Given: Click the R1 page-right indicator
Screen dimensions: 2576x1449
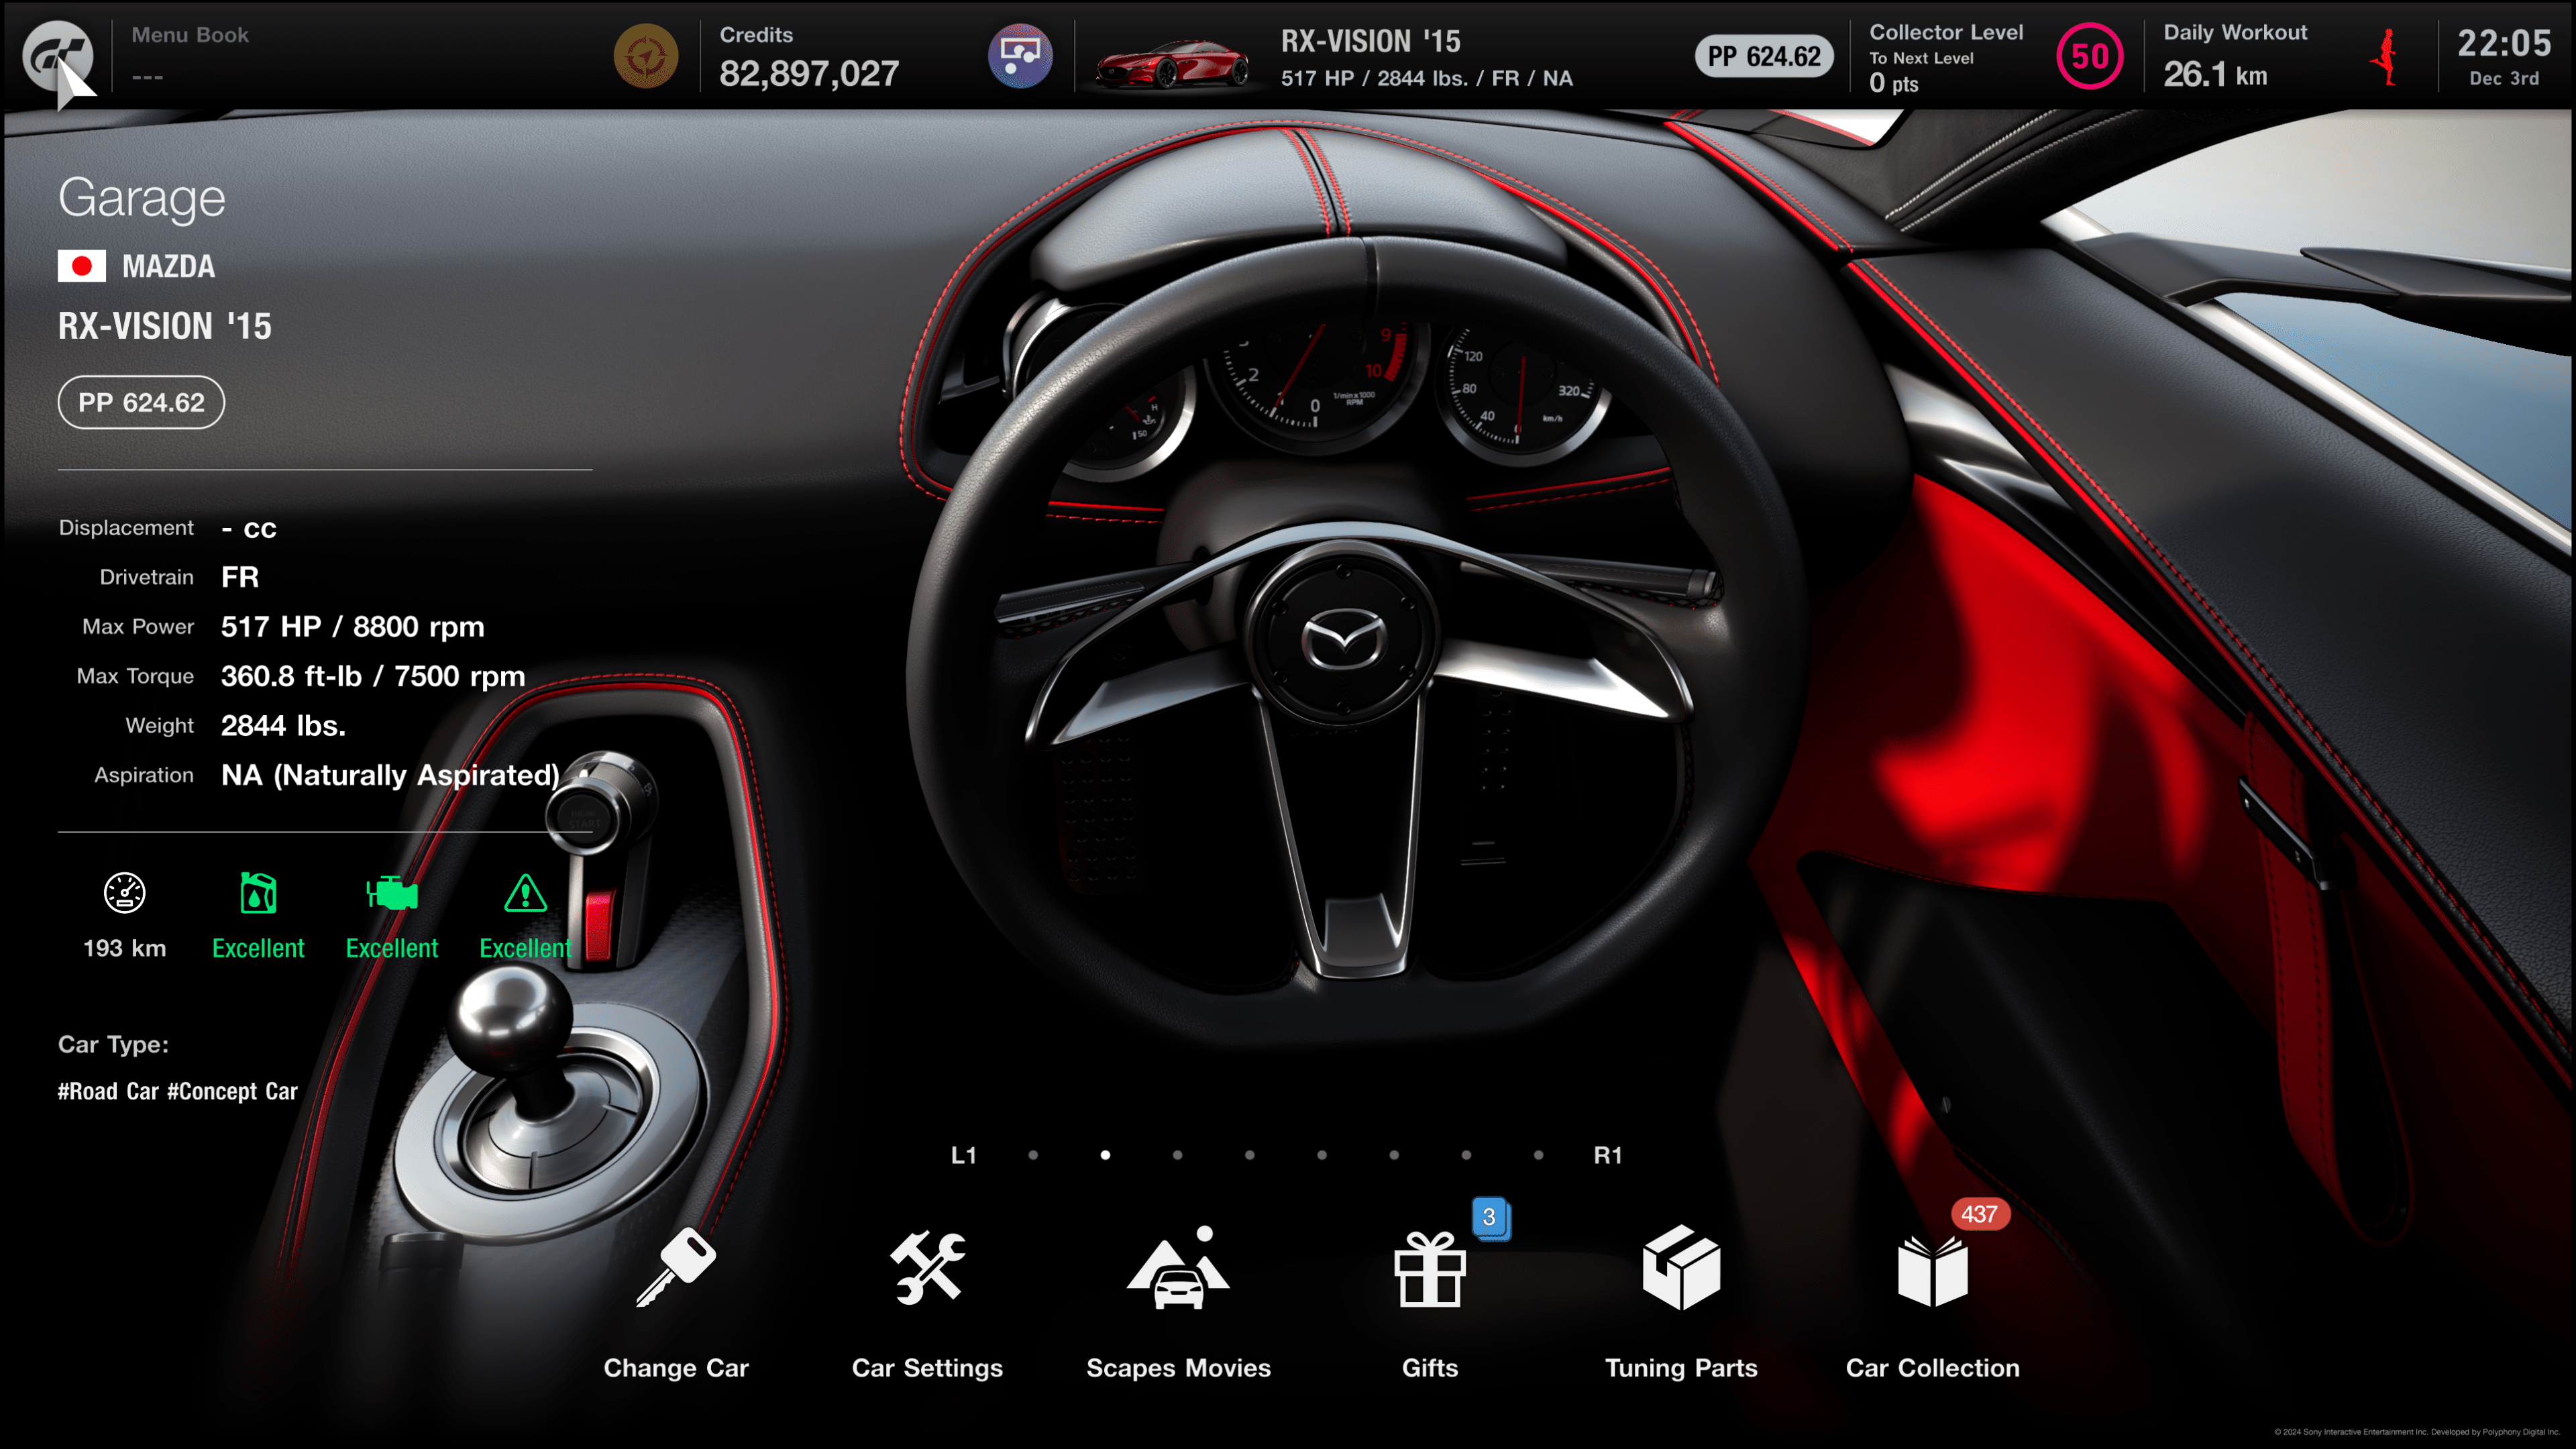Looking at the screenshot, I should (1607, 1155).
